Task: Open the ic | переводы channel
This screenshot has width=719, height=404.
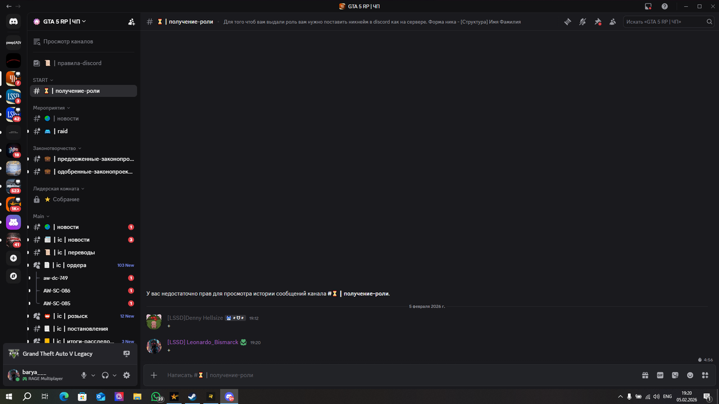Action: pos(83,252)
